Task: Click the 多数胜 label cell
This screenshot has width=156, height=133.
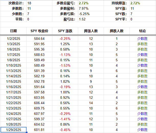Action: [14, 8]
